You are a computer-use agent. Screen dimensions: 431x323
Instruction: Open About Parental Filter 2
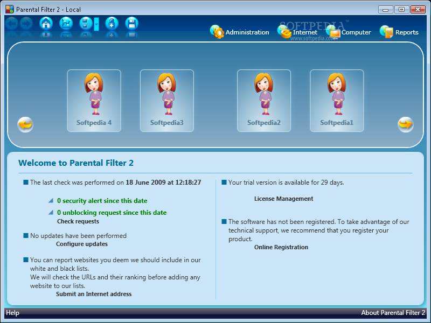(x=393, y=313)
